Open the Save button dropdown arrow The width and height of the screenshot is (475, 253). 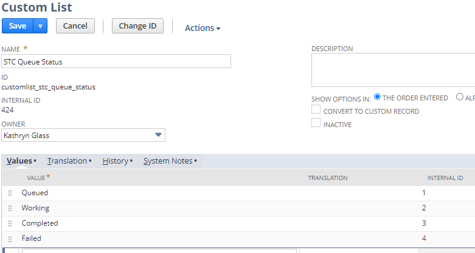pos(40,26)
